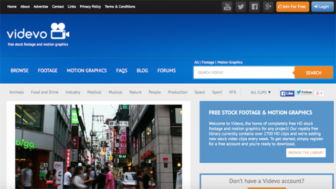Image resolution: width=336 pixels, height=189 pixels.
Task: Select the Browse menu item
Action: [19, 71]
